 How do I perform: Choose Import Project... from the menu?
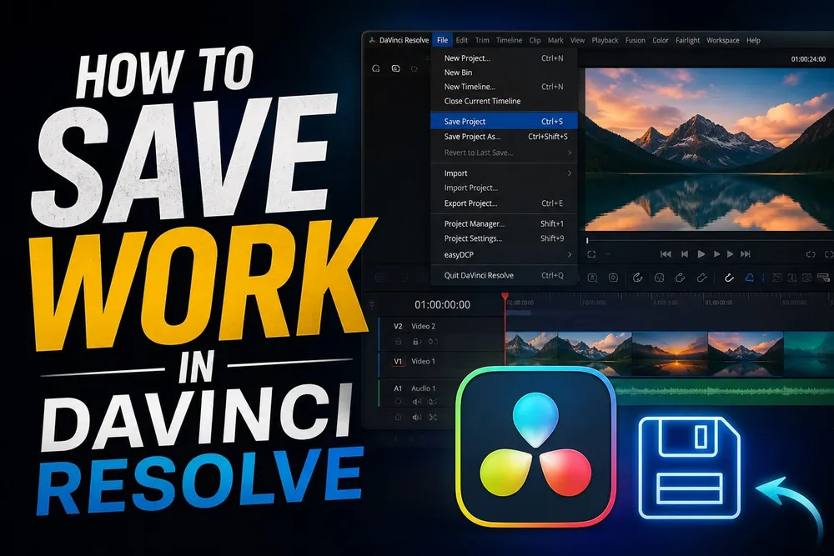pos(504,188)
